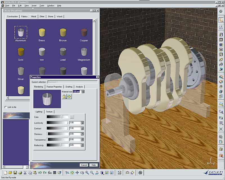The height and width of the screenshot is (180, 225).
Task: Click the Color picker ellipsis button
Action: pos(72,117)
